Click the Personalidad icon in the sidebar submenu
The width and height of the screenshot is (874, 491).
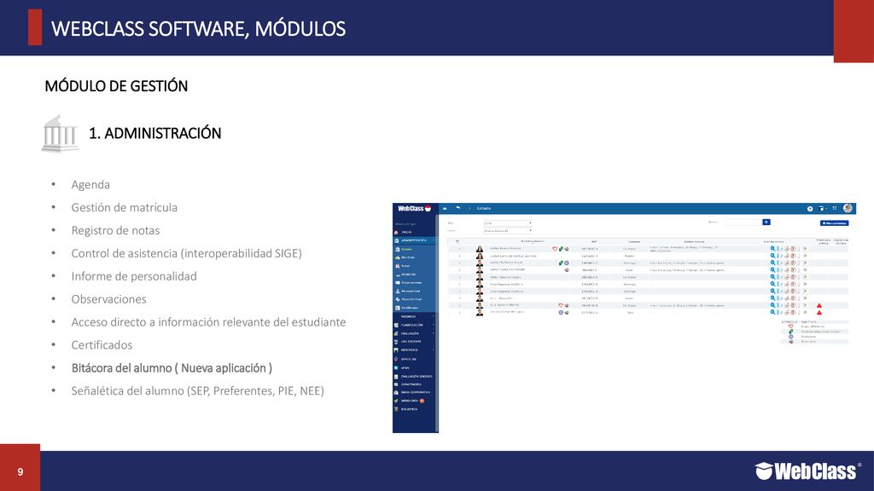click(398, 292)
